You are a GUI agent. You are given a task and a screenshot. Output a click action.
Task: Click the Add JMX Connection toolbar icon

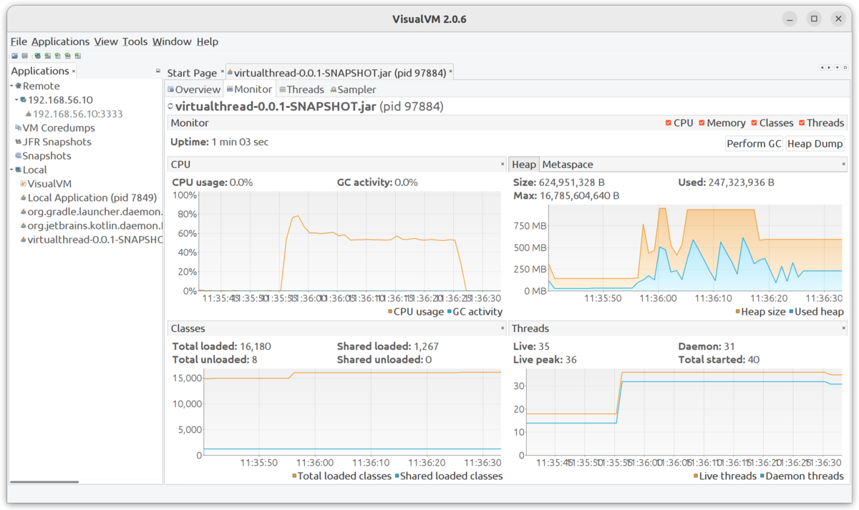click(x=47, y=55)
